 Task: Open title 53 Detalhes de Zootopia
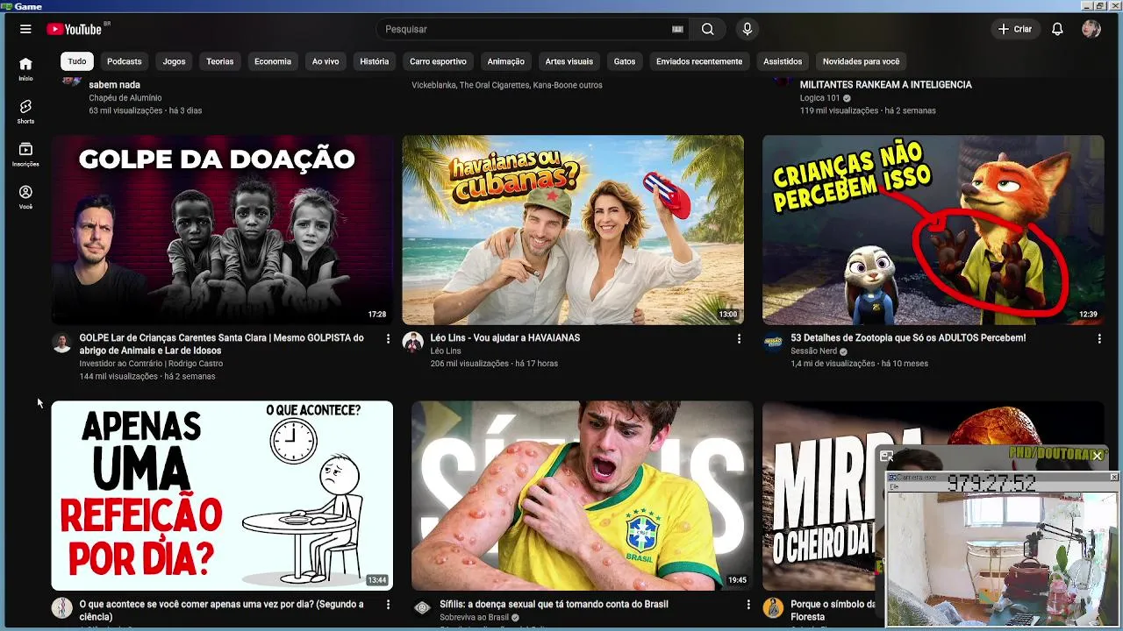click(908, 337)
